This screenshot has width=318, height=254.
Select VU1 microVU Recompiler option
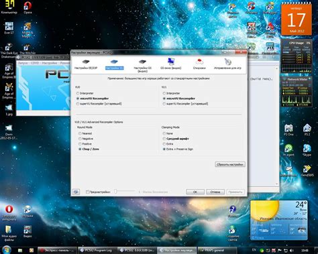point(179,99)
